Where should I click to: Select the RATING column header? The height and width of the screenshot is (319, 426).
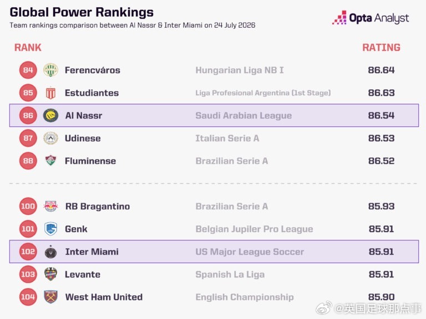point(381,48)
